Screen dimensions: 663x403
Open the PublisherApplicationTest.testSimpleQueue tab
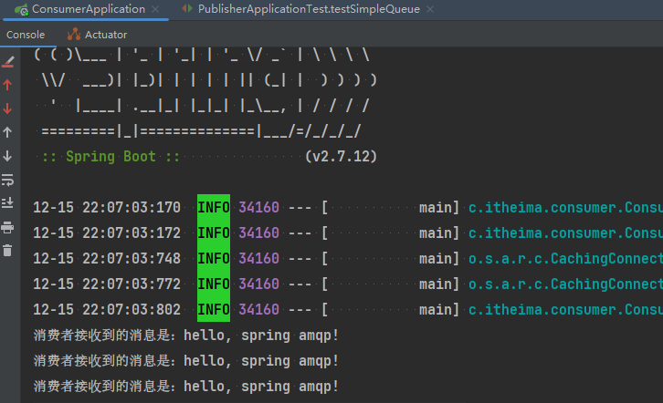click(298, 9)
